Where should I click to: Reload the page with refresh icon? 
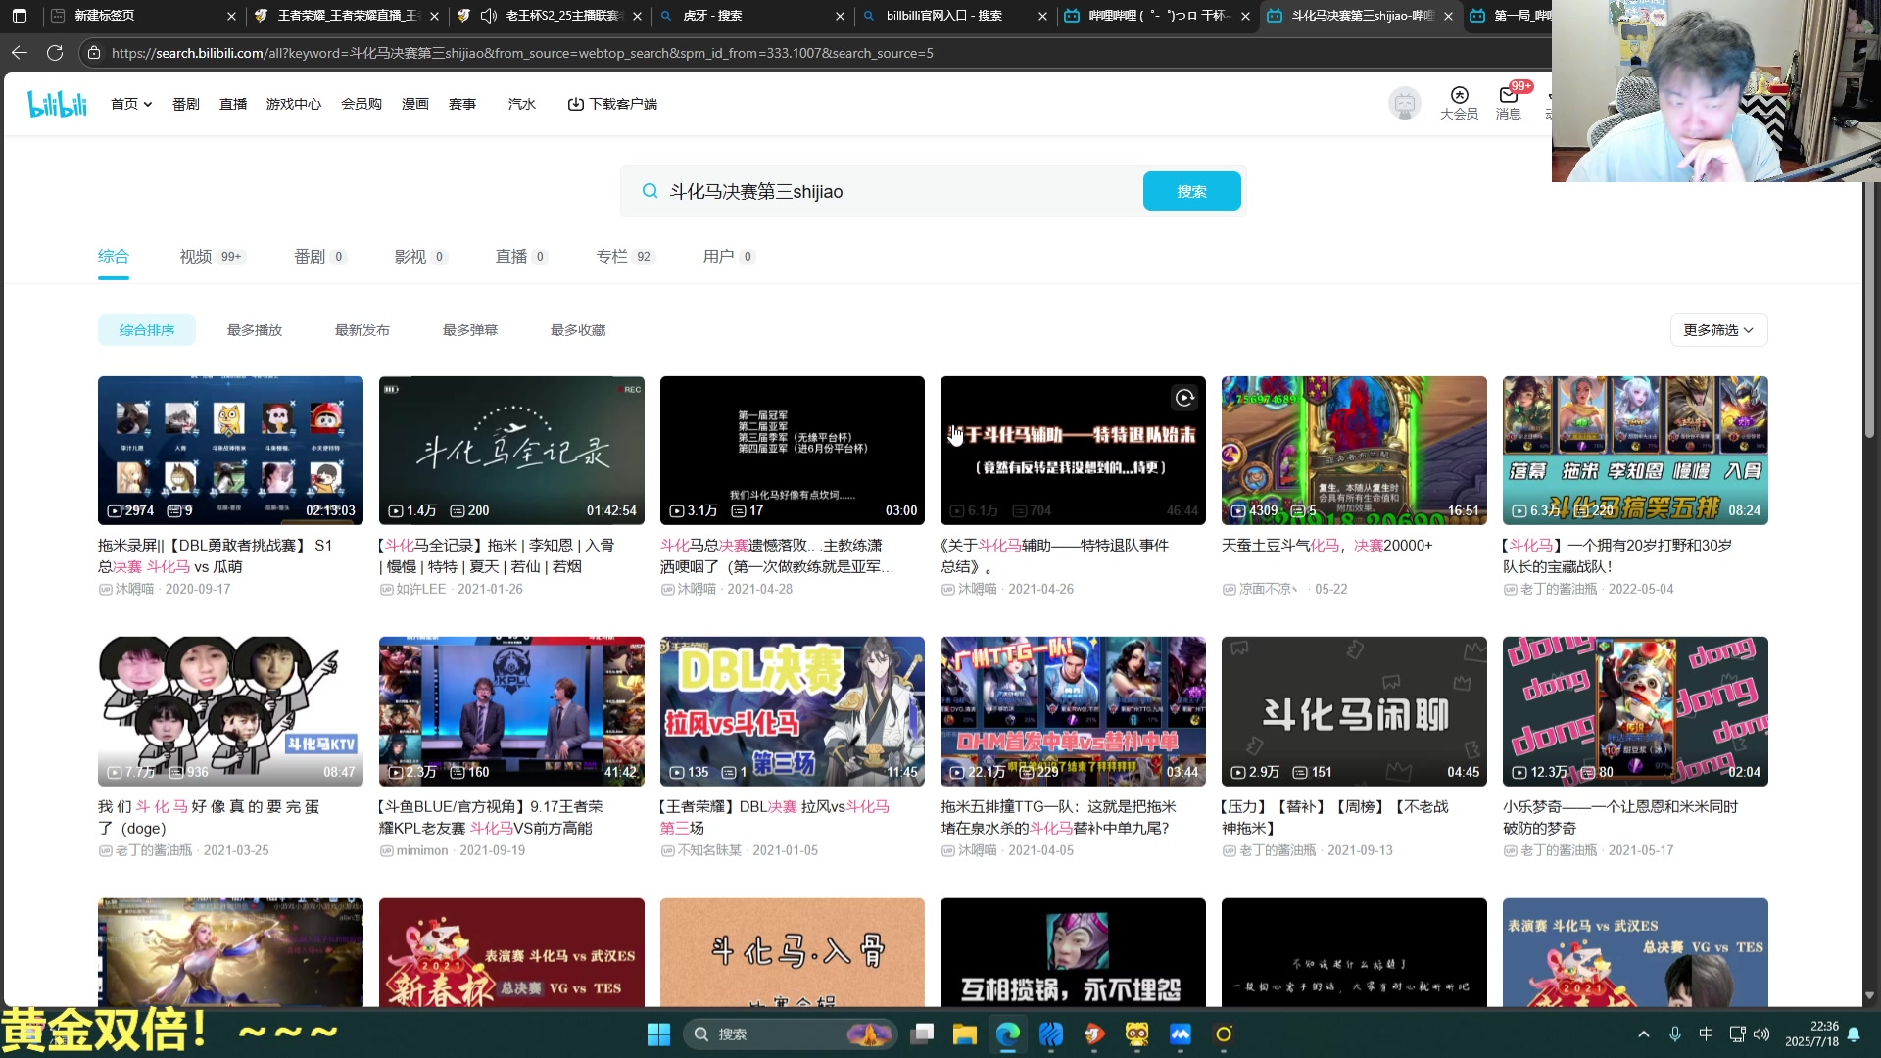55,53
